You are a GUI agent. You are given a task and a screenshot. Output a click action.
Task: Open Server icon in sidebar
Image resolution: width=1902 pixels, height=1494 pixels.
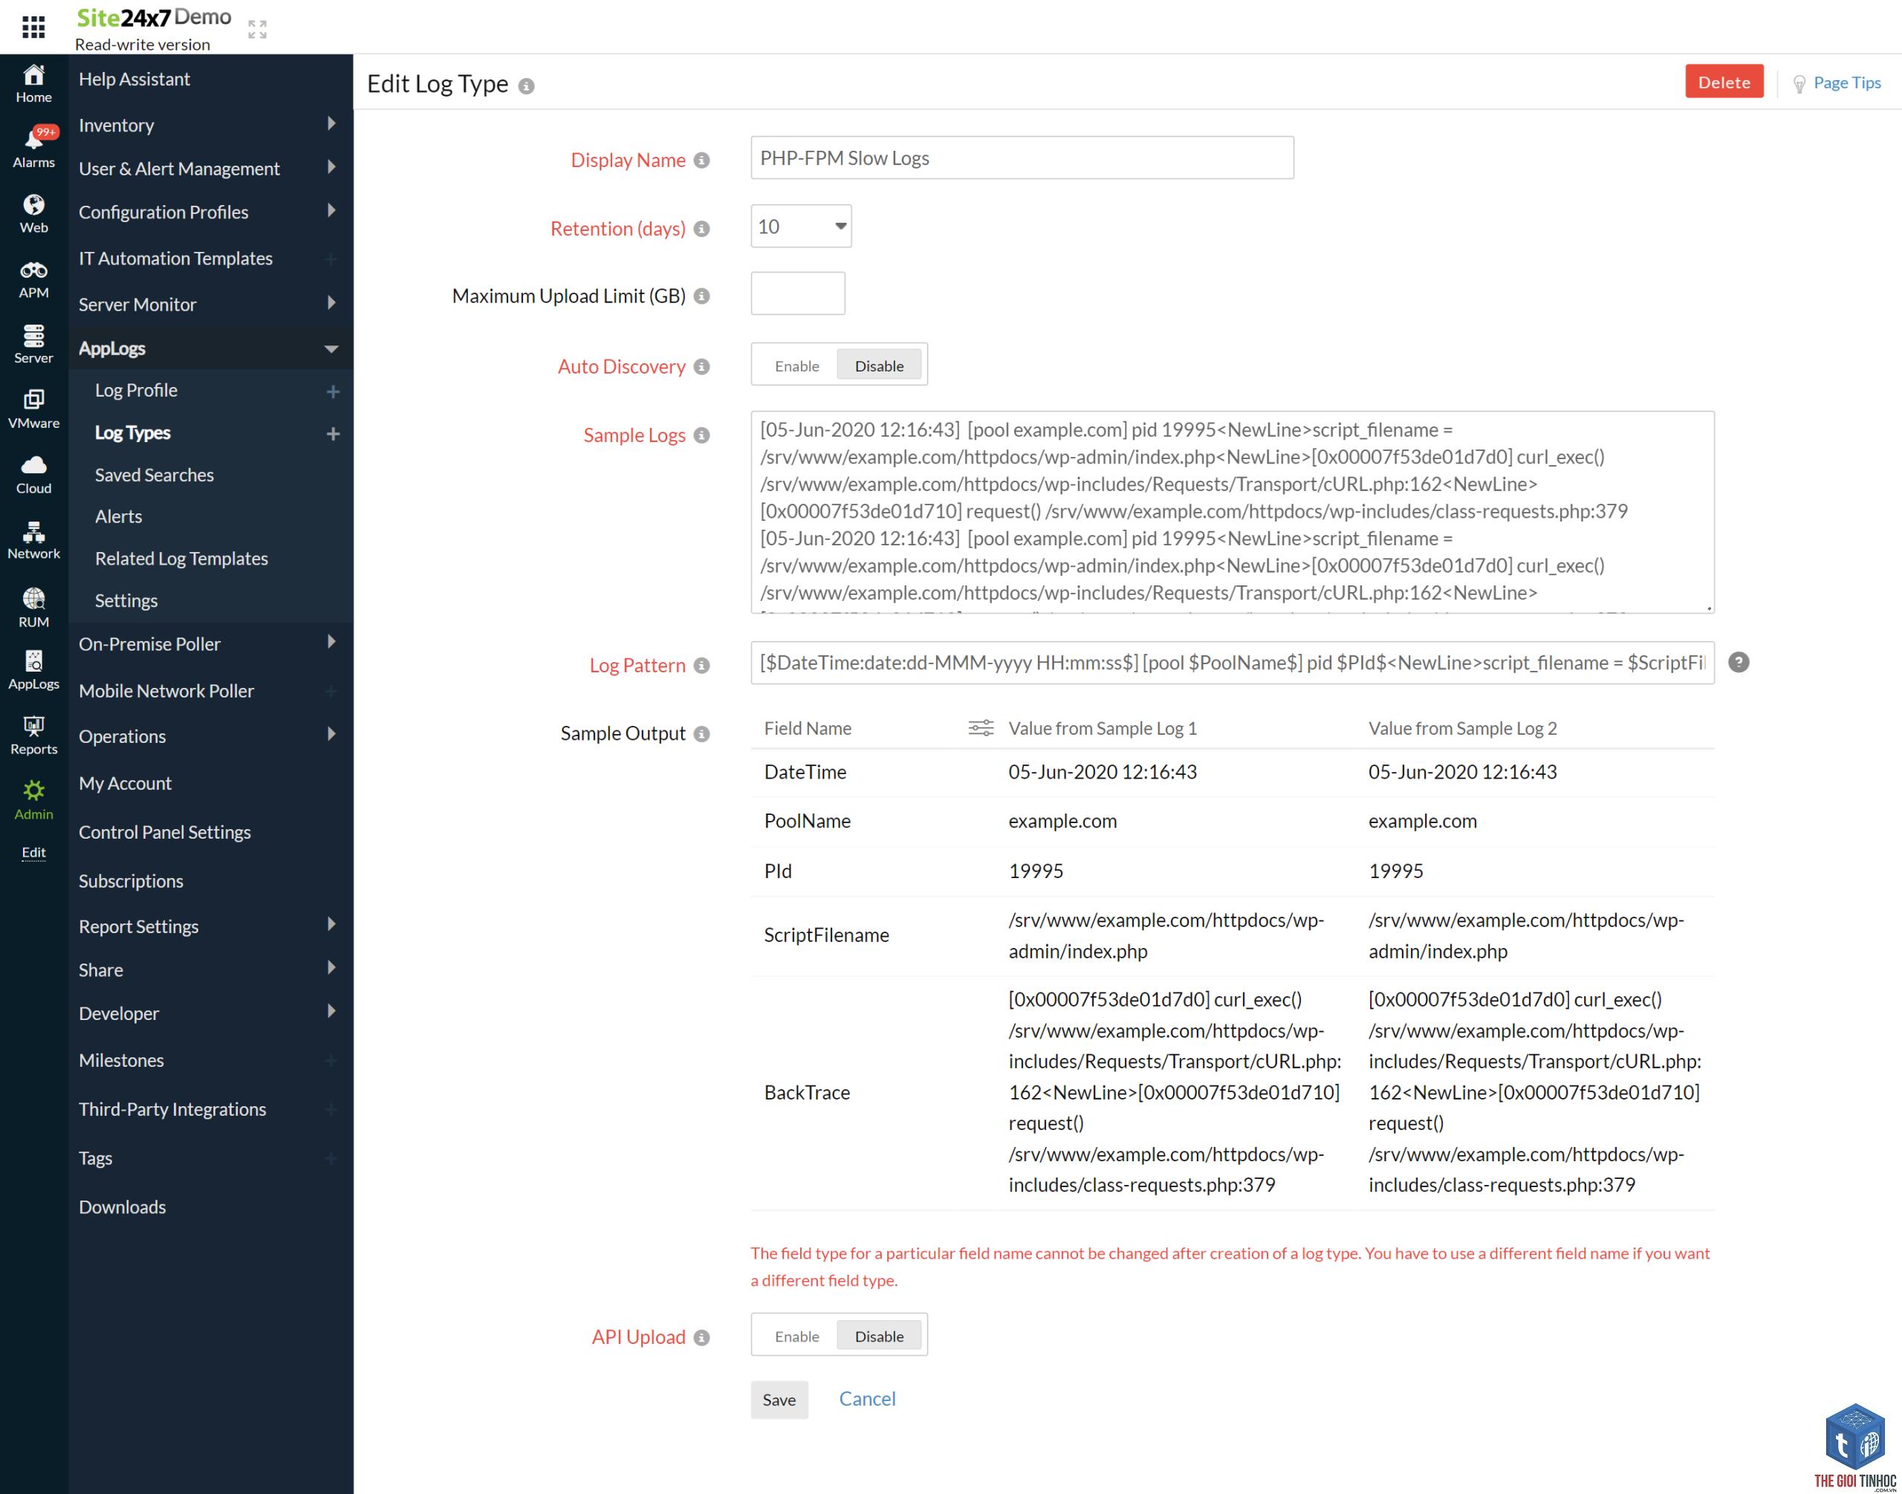(x=33, y=344)
